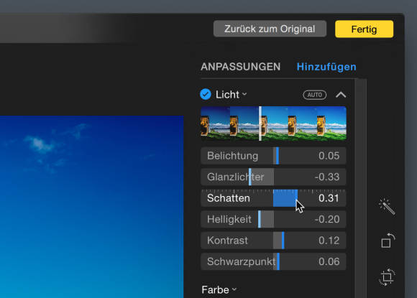Click Hinzufügen to add an adjustment
This screenshot has height=298, width=417.
point(326,67)
